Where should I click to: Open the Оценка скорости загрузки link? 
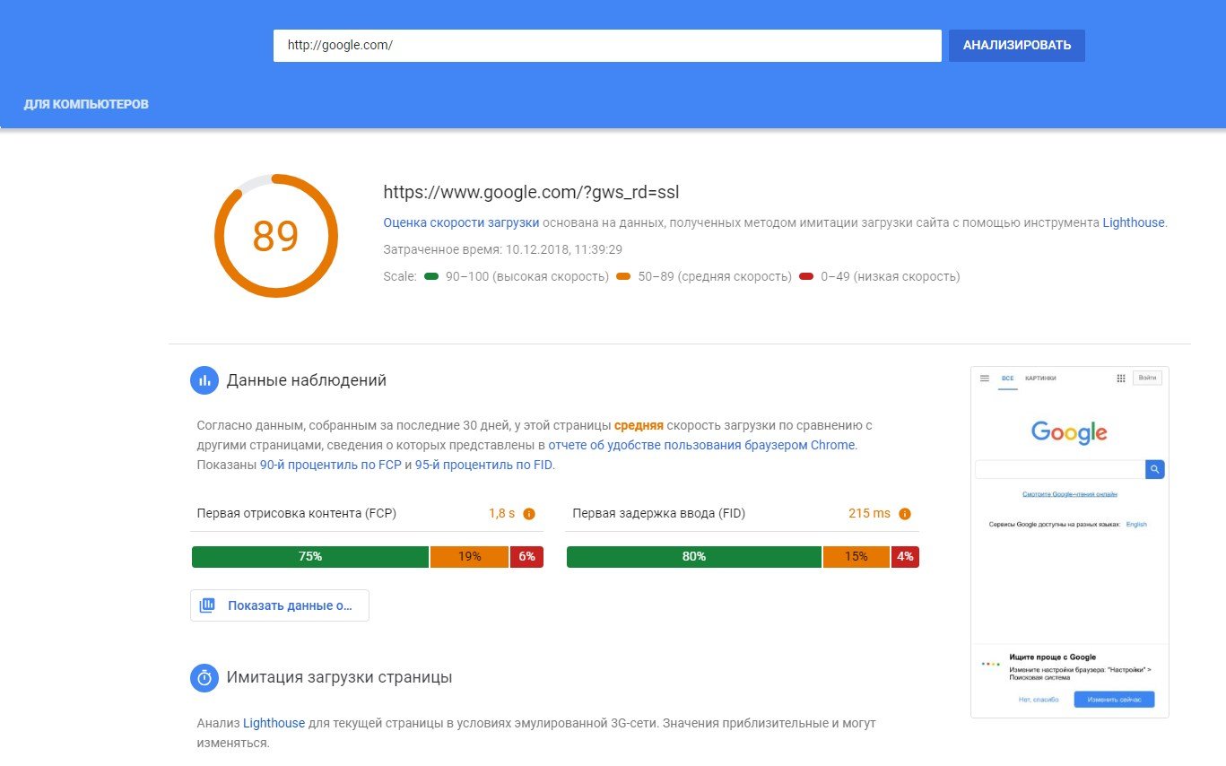pos(461,222)
